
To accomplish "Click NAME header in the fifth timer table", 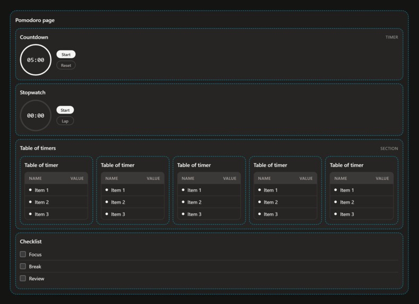I will click(x=341, y=178).
